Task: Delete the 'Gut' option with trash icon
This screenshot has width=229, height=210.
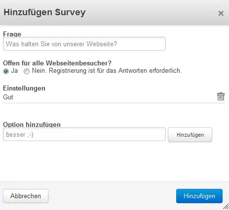Action: coord(221,96)
